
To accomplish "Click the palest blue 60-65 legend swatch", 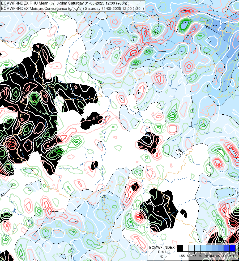I will [191, 248].
